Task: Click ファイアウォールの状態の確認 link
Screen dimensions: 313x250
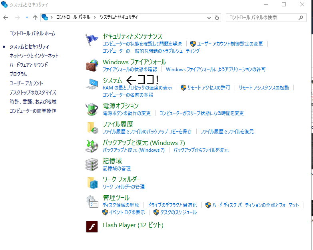Action: coord(130,69)
